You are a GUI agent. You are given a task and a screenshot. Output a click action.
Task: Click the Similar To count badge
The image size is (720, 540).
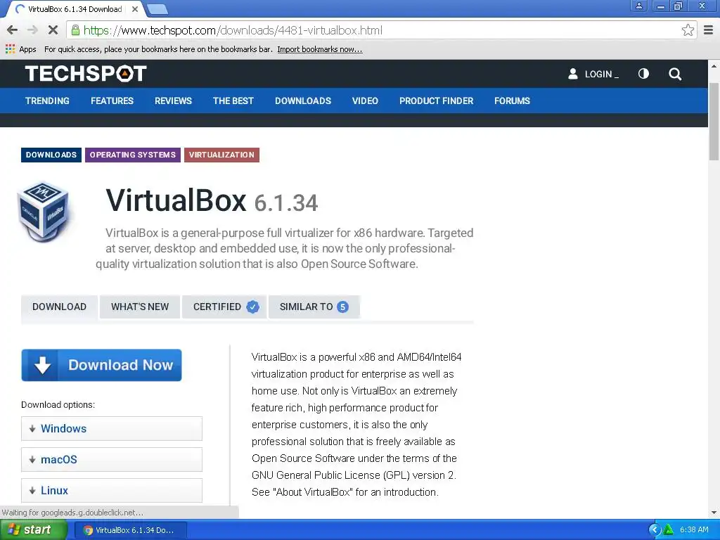point(342,307)
